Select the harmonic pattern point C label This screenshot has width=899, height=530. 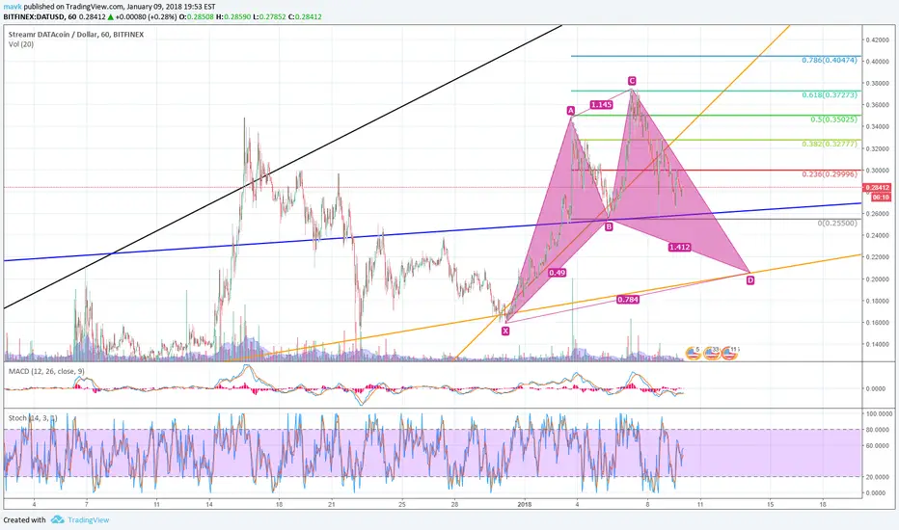click(631, 81)
